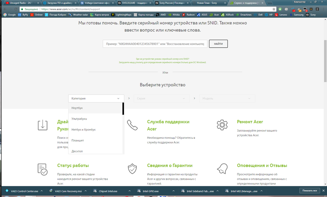Open serial number location help link
Viewport: 327px width, 197px height.
coord(162,59)
